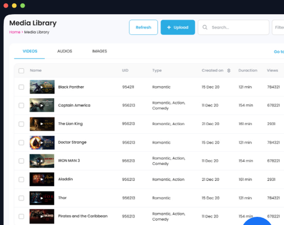Check the Aladdin row checkbox
Screen dimensions: 284x225
tap(21, 180)
